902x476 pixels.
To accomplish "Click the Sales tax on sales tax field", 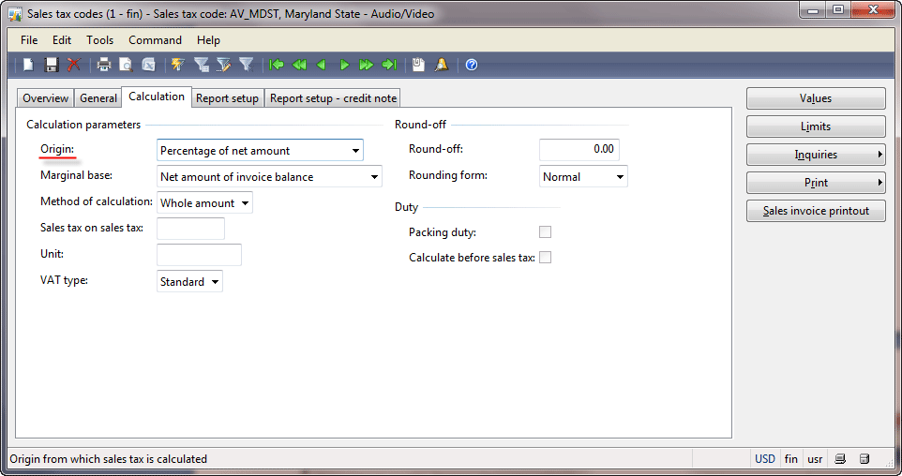I will coord(190,229).
